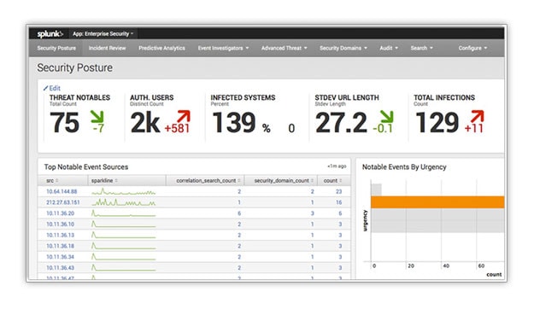This screenshot has width=534, height=309.
Task: Go to the Incident Review tab
Action: (108, 48)
